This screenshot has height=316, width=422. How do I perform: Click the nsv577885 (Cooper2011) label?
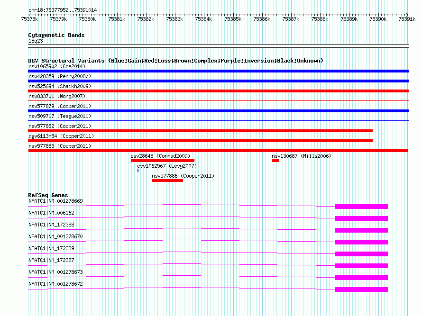(x=60, y=146)
